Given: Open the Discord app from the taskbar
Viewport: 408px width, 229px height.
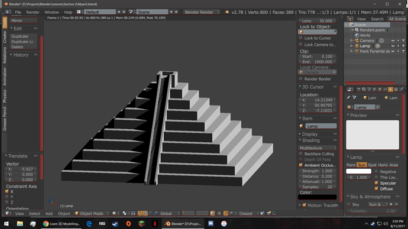Looking at the screenshot, I should click(x=211, y=224).
